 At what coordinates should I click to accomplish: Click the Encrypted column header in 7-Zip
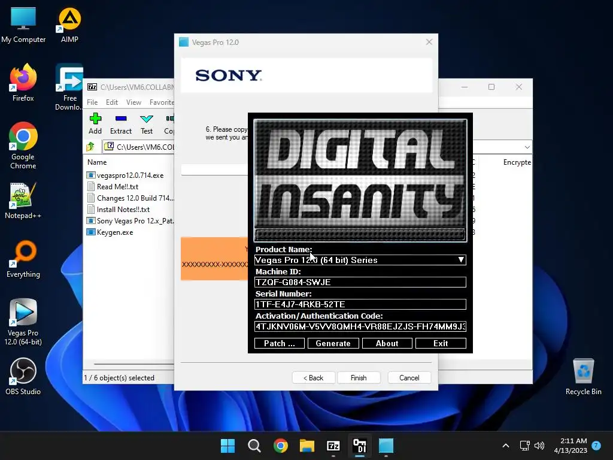tap(517, 162)
